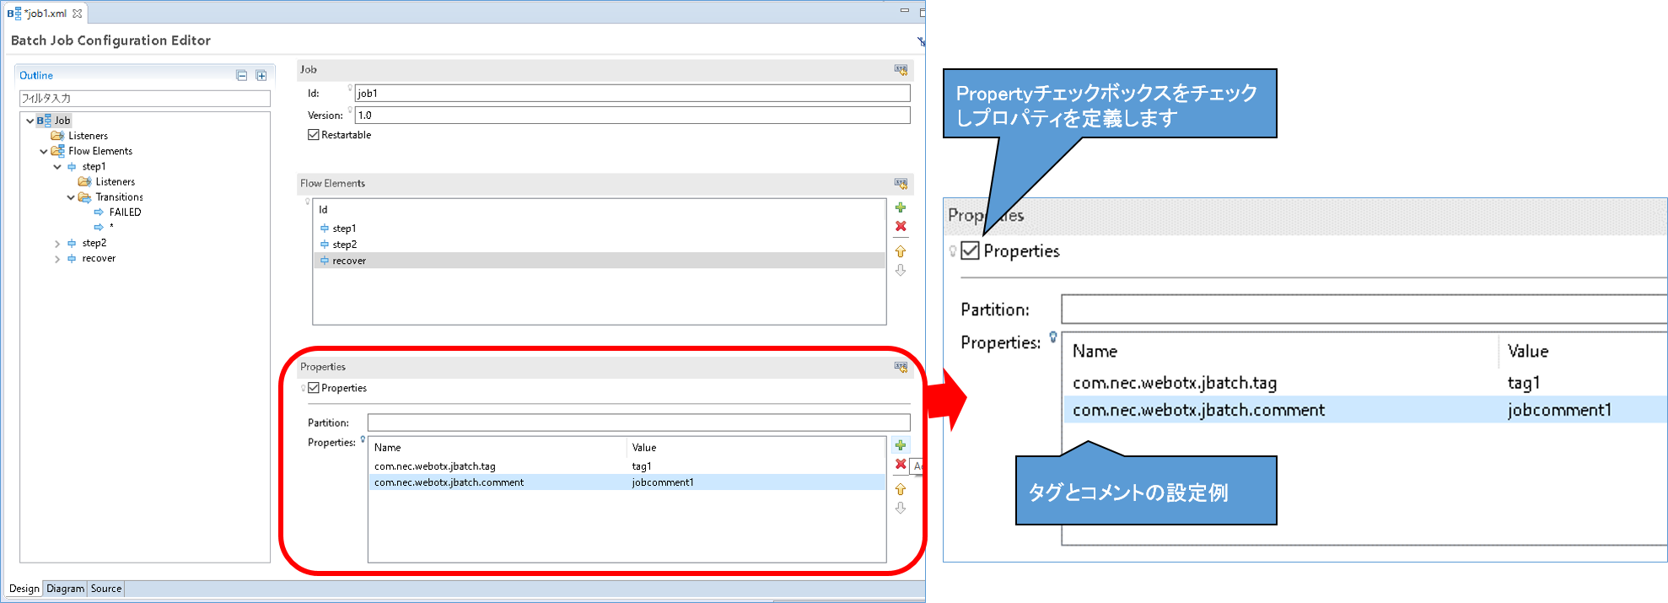Switch to the Diagram tab

click(65, 589)
